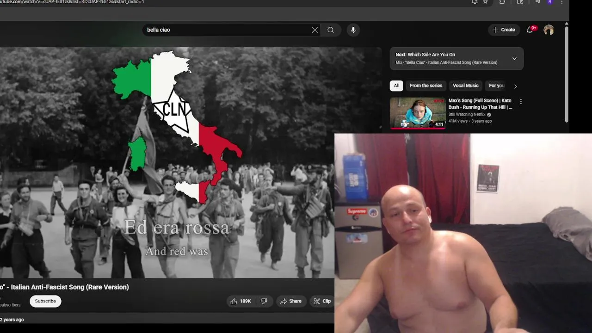592x333 pixels.
Task: Select the 'From the series' chip
Action: click(x=426, y=86)
